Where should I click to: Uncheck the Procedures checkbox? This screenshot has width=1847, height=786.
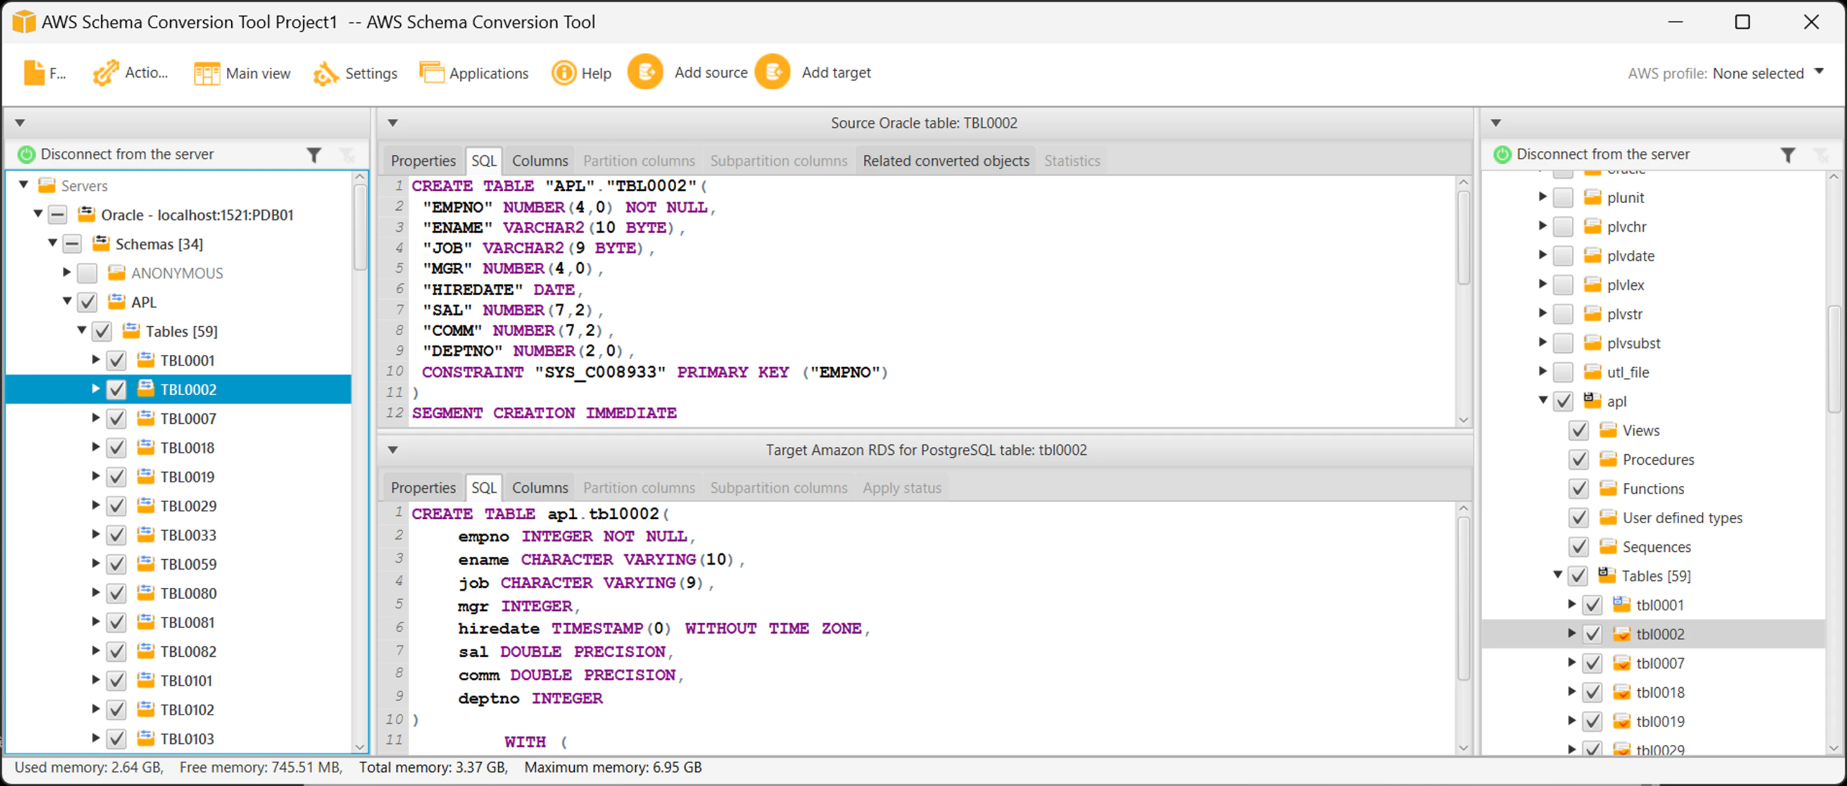click(1579, 460)
